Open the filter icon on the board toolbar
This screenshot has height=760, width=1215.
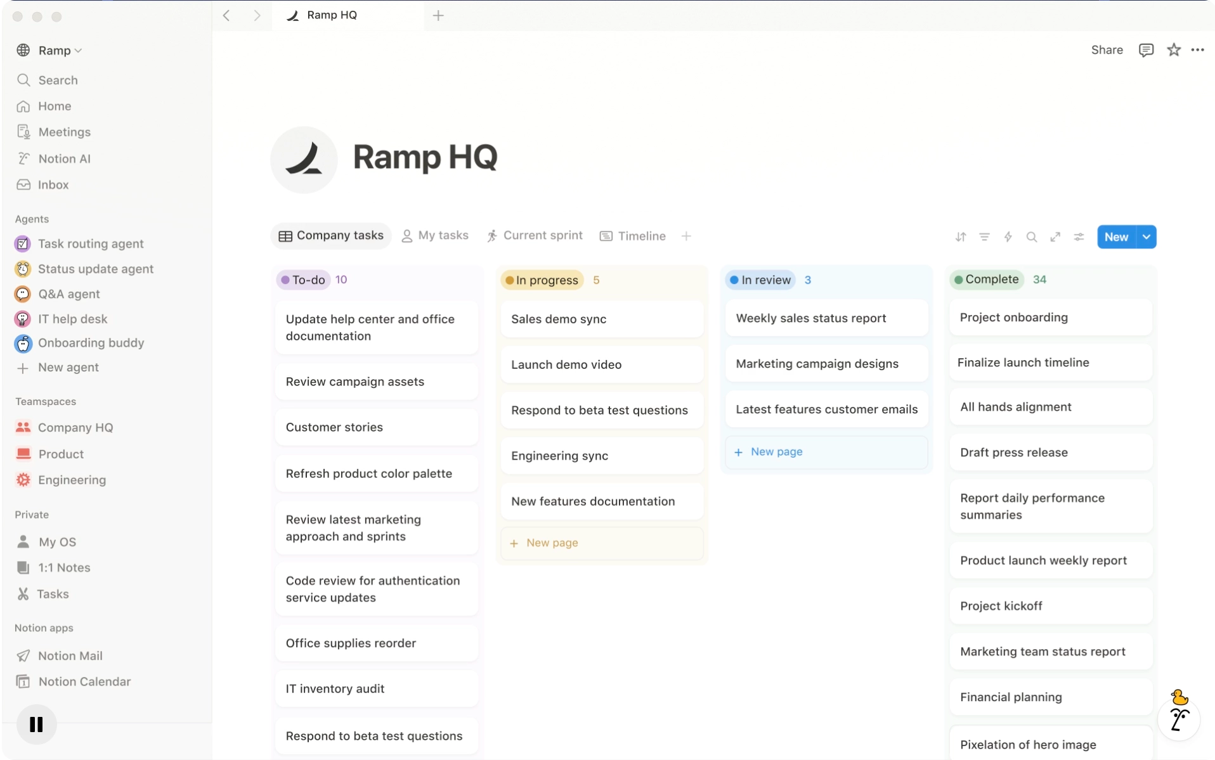pos(984,236)
